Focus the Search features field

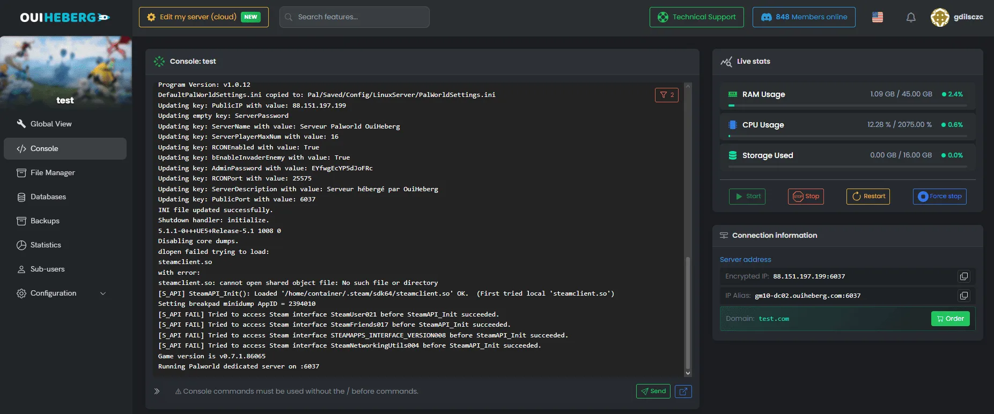(355, 17)
